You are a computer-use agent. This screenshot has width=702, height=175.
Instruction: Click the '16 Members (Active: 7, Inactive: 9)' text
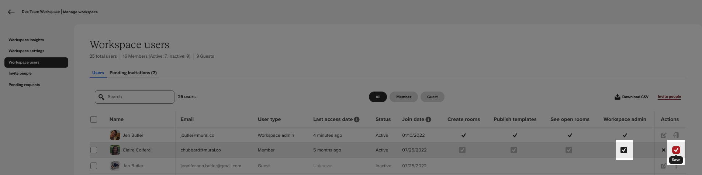point(156,56)
